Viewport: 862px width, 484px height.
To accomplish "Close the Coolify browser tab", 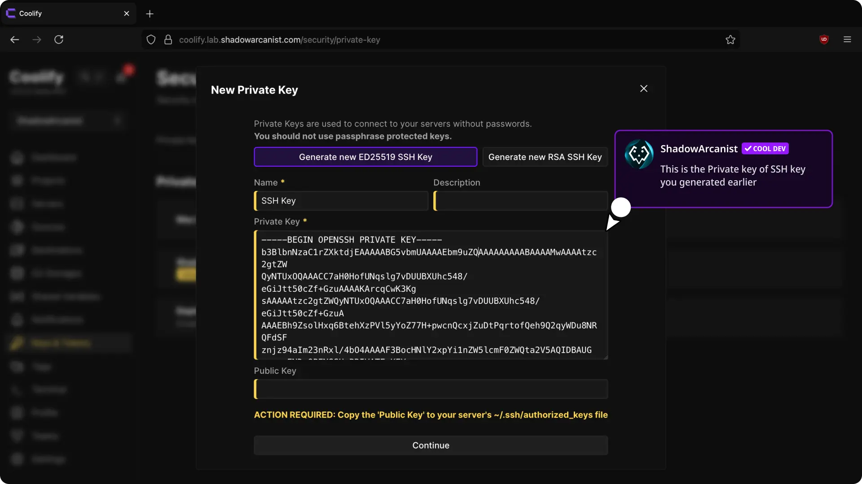I will [127, 13].
